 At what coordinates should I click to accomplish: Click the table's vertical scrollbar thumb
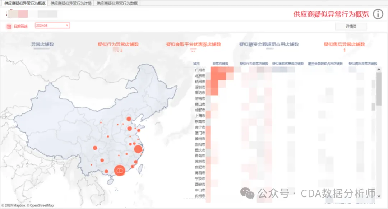coord(379,86)
